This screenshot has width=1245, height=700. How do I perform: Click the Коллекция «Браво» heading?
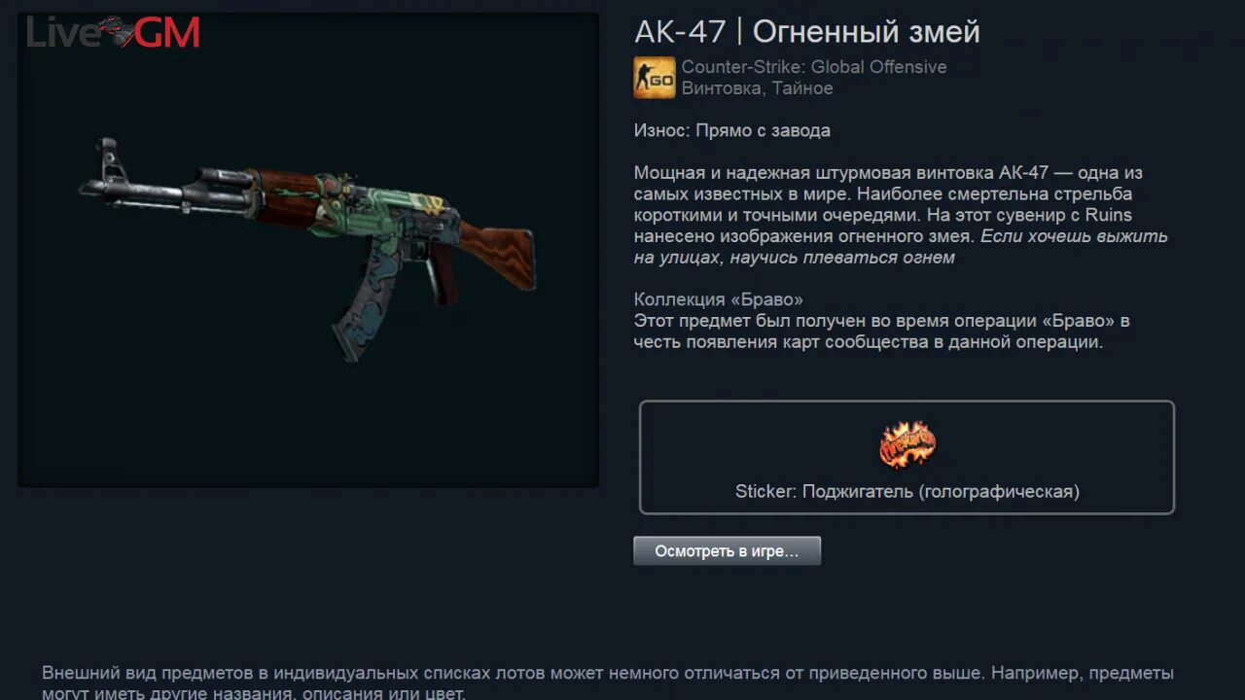coord(719,299)
